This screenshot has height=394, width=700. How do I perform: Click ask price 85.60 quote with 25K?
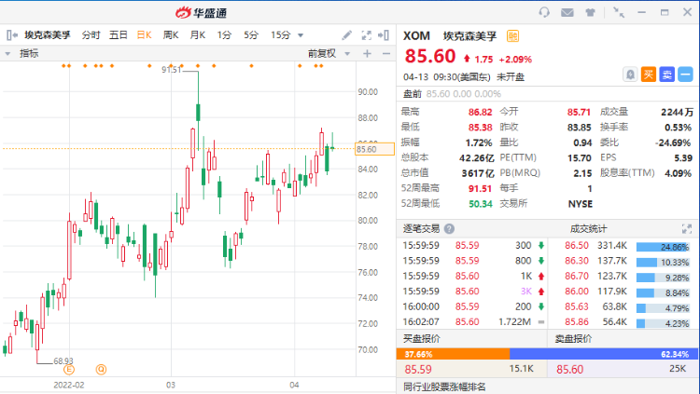[569, 369]
